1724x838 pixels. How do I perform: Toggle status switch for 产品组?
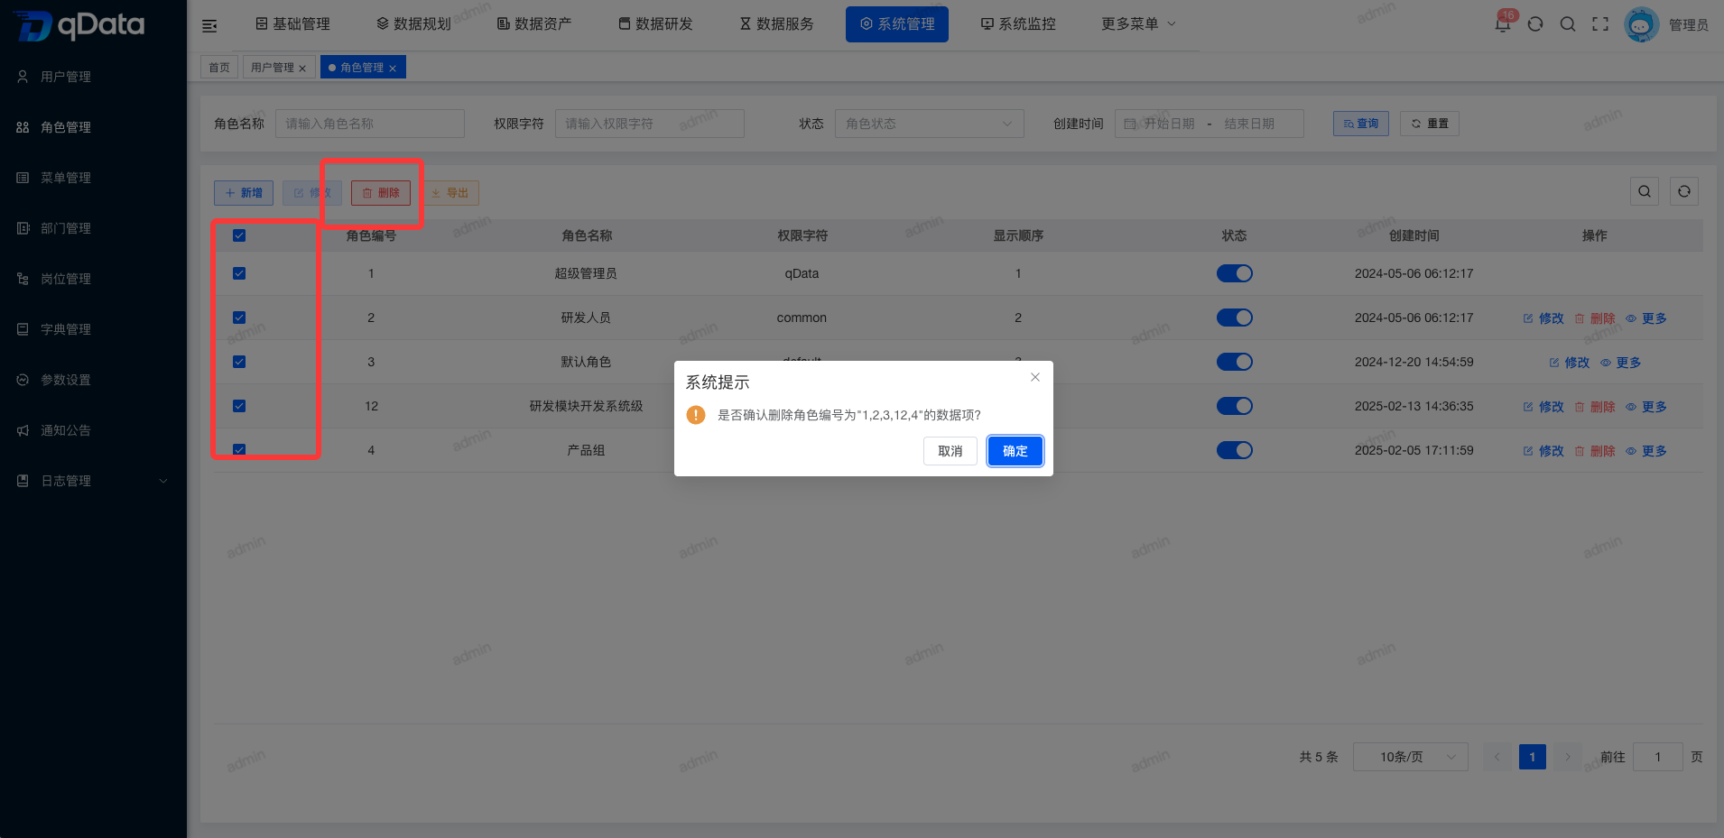pyautogui.click(x=1234, y=450)
